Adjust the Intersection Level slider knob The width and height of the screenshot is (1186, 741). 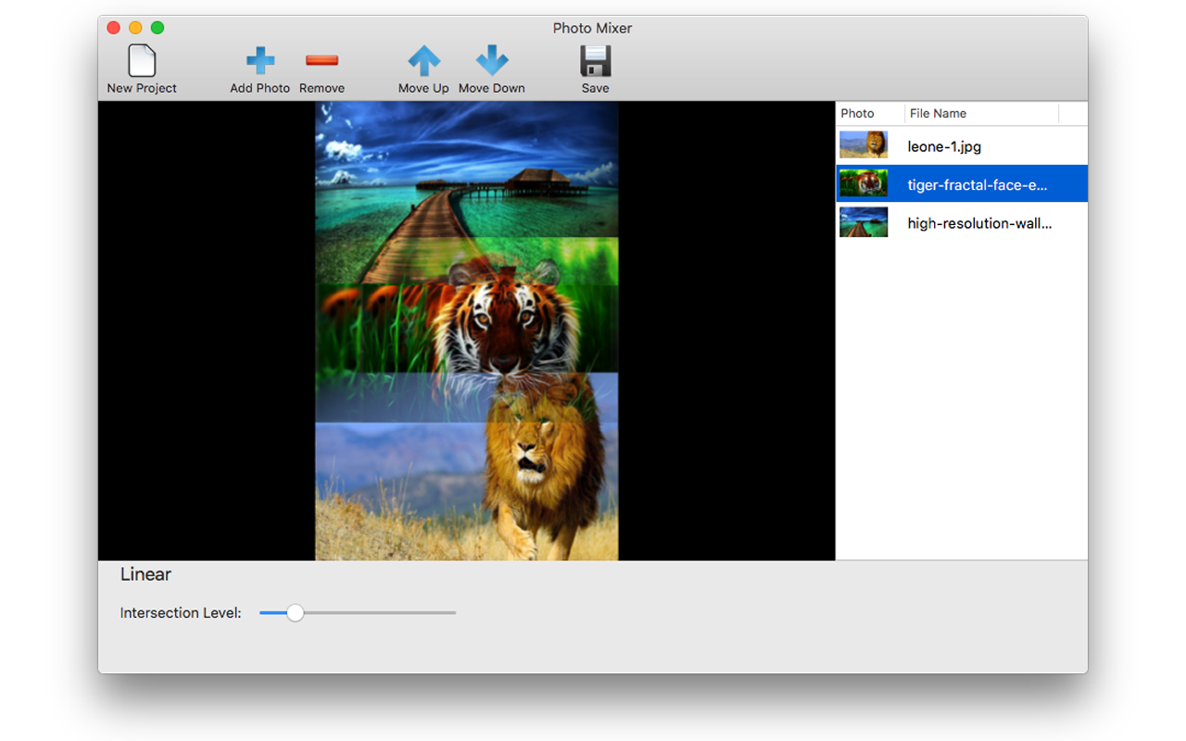point(295,612)
